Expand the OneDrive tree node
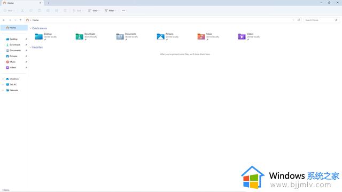Viewport: 342px width, 192px height. coord(3,79)
